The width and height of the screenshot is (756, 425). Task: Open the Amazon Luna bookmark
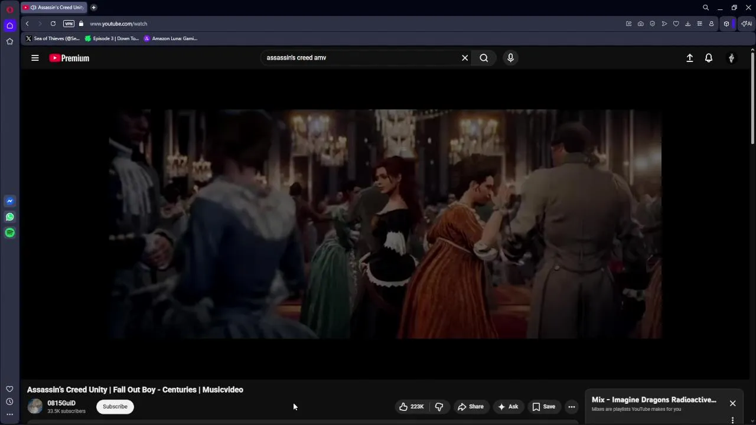coord(171,38)
